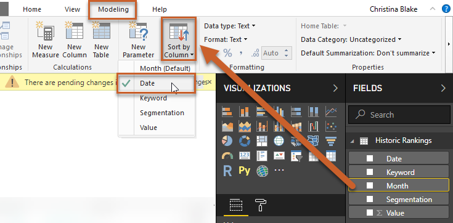Open the Home ribbon tab
The height and width of the screenshot is (223, 453).
tap(32, 9)
